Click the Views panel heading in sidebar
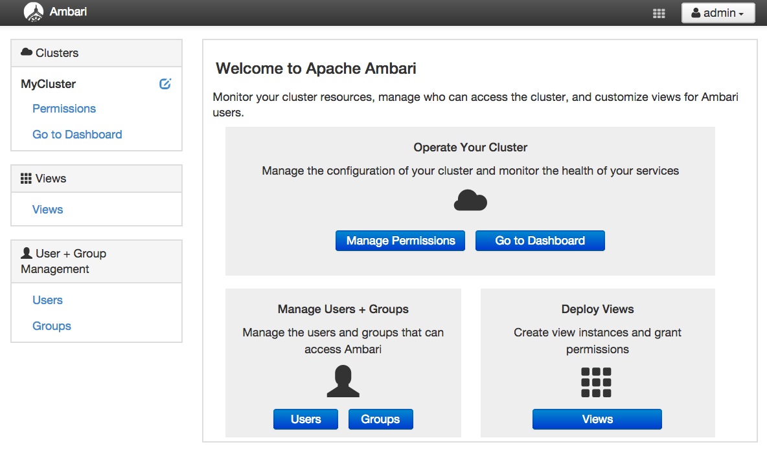 [97, 179]
